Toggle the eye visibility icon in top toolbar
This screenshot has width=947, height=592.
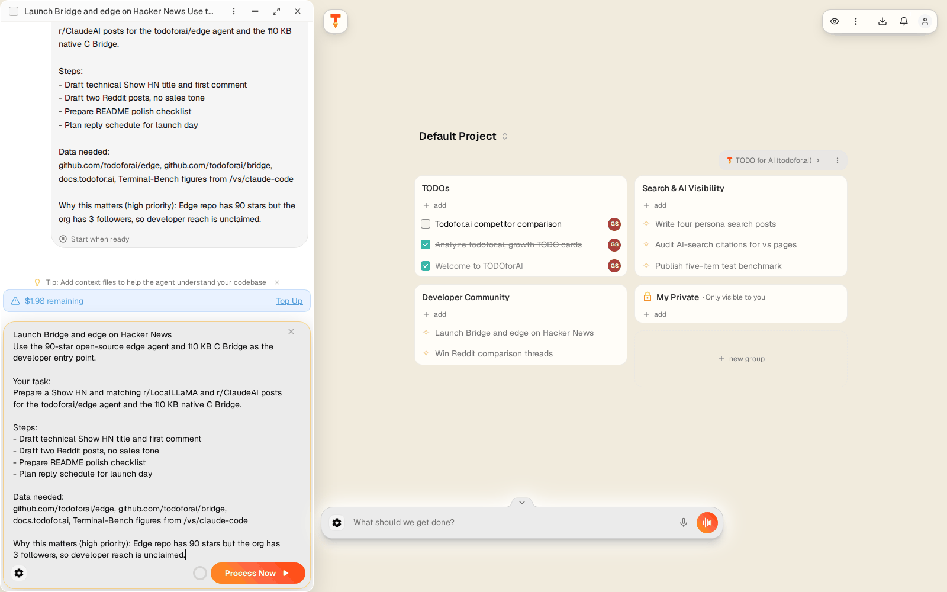(835, 21)
